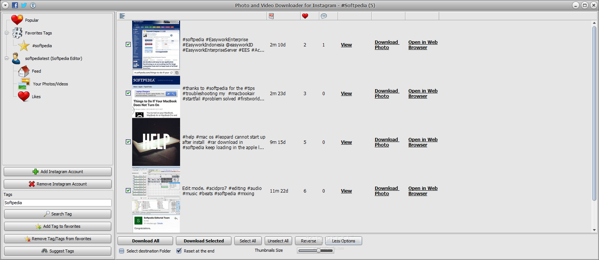Open the Twitter bird icon
The width and height of the screenshot is (599, 260).
(24, 5)
